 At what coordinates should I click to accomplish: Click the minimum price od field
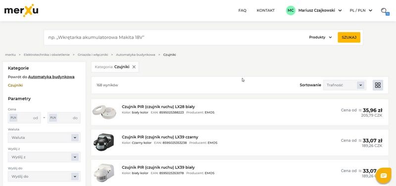point(24,118)
